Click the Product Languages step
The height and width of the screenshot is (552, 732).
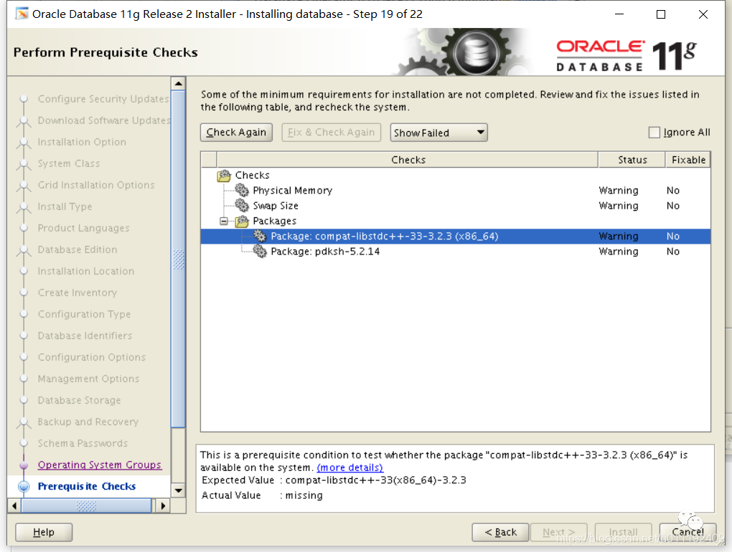pos(83,229)
